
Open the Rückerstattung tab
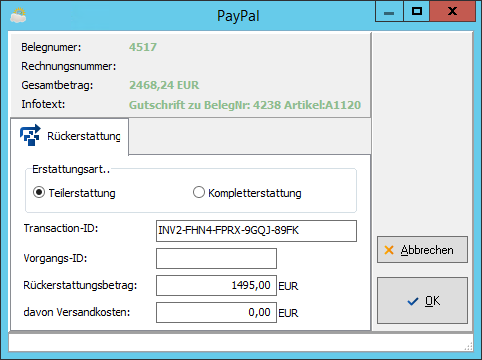70,136
